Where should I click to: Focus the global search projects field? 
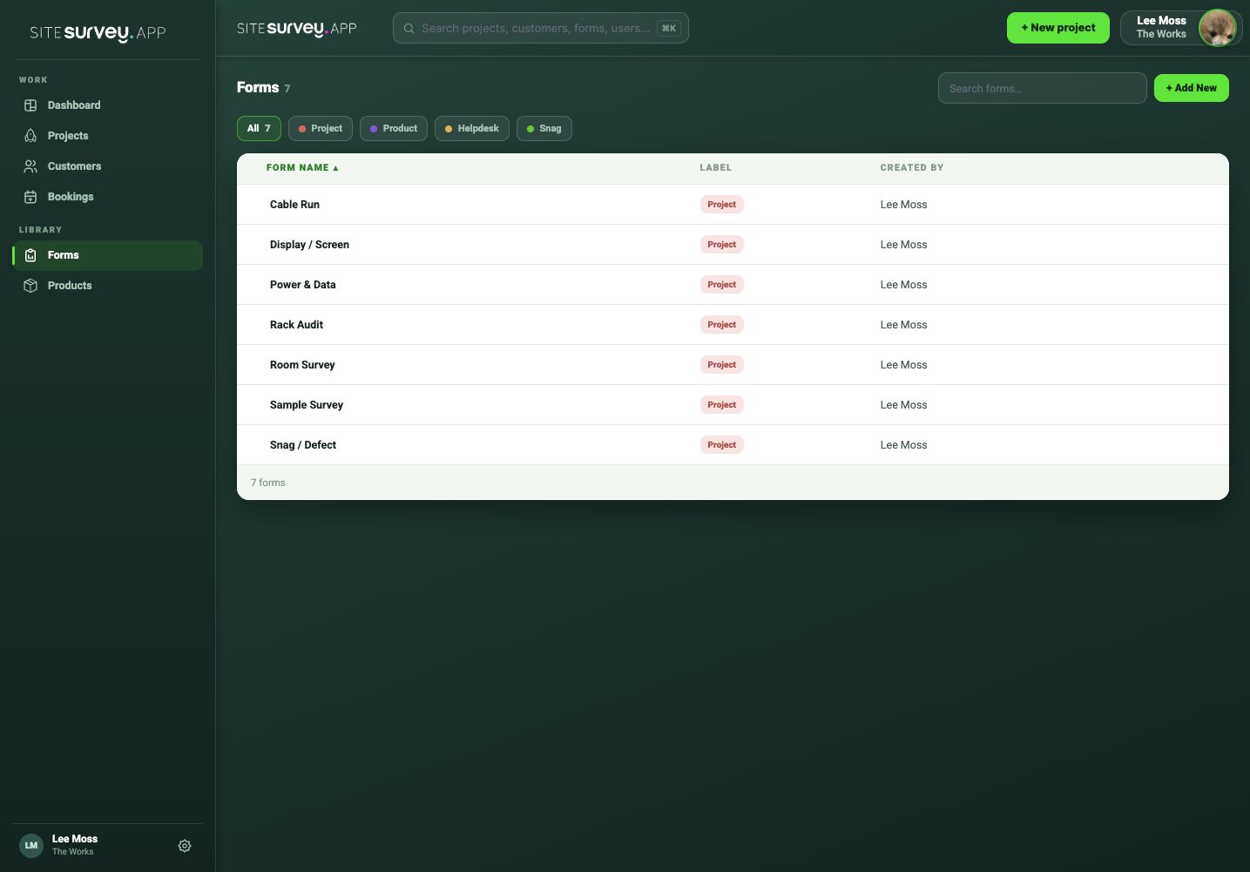click(541, 28)
